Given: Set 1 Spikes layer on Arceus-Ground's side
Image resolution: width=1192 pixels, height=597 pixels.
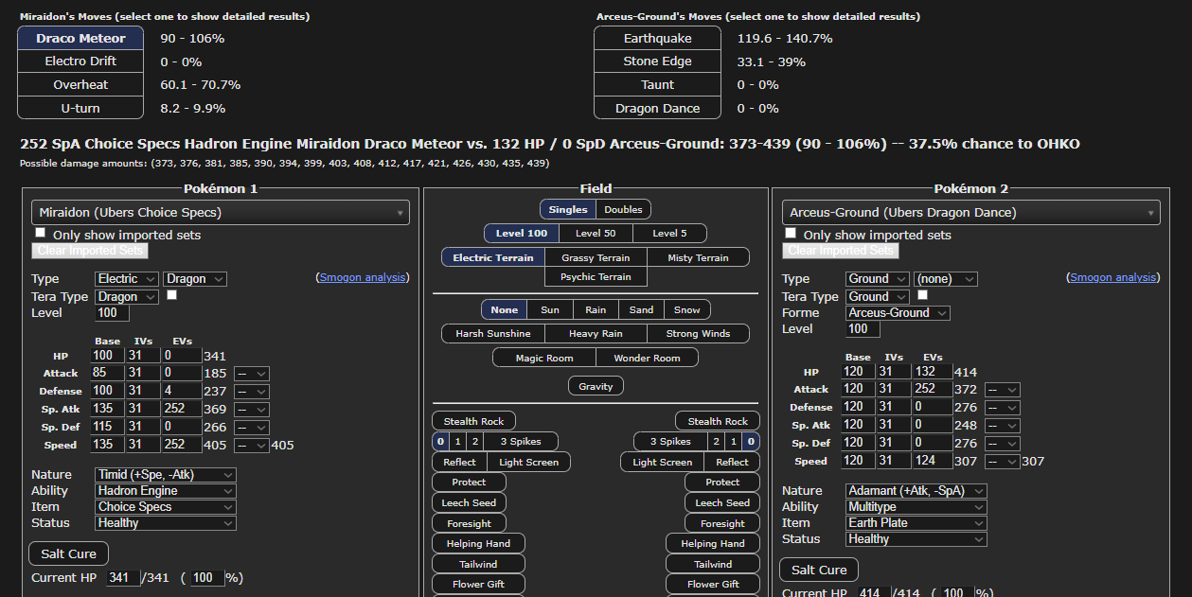Looking at the screenshot, I should [733, 442].
